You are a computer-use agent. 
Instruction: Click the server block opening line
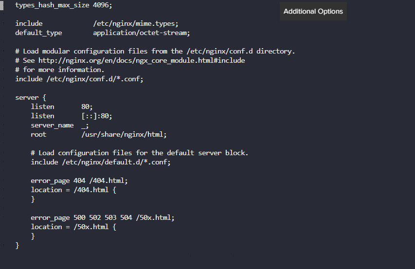[31, 97]
